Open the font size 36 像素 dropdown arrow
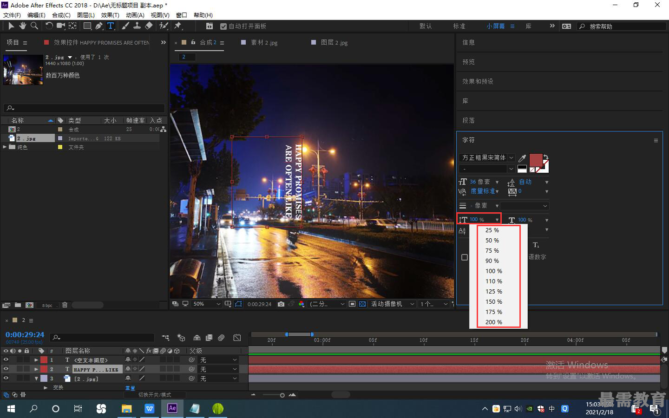The width and height of the screenshot is (669, 418). (497, 182)
